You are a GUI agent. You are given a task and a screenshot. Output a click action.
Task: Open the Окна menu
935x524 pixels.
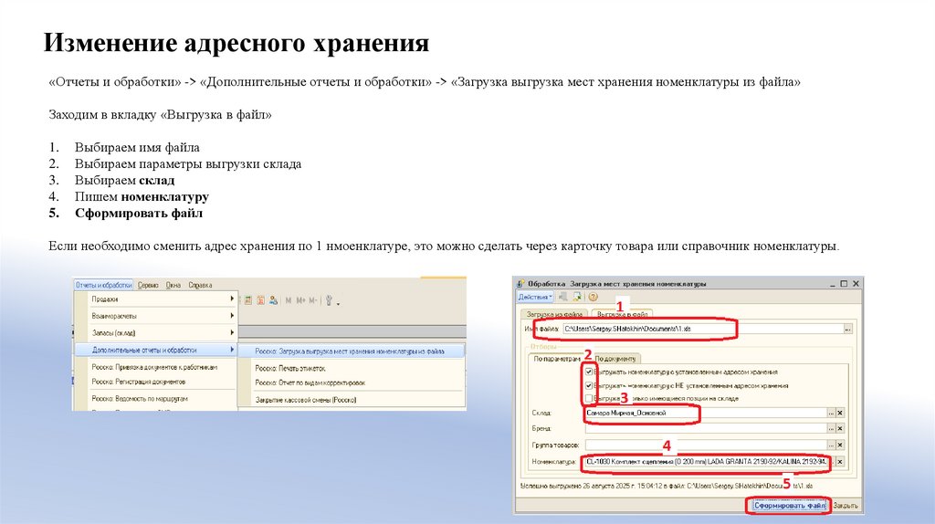click(173, 285)
